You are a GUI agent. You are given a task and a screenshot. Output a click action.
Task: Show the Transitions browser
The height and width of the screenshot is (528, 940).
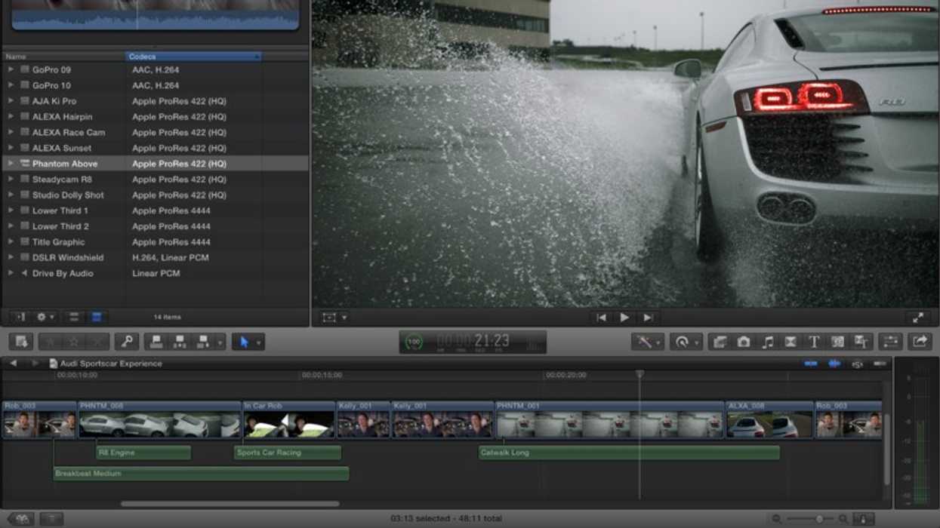(791, 342)
